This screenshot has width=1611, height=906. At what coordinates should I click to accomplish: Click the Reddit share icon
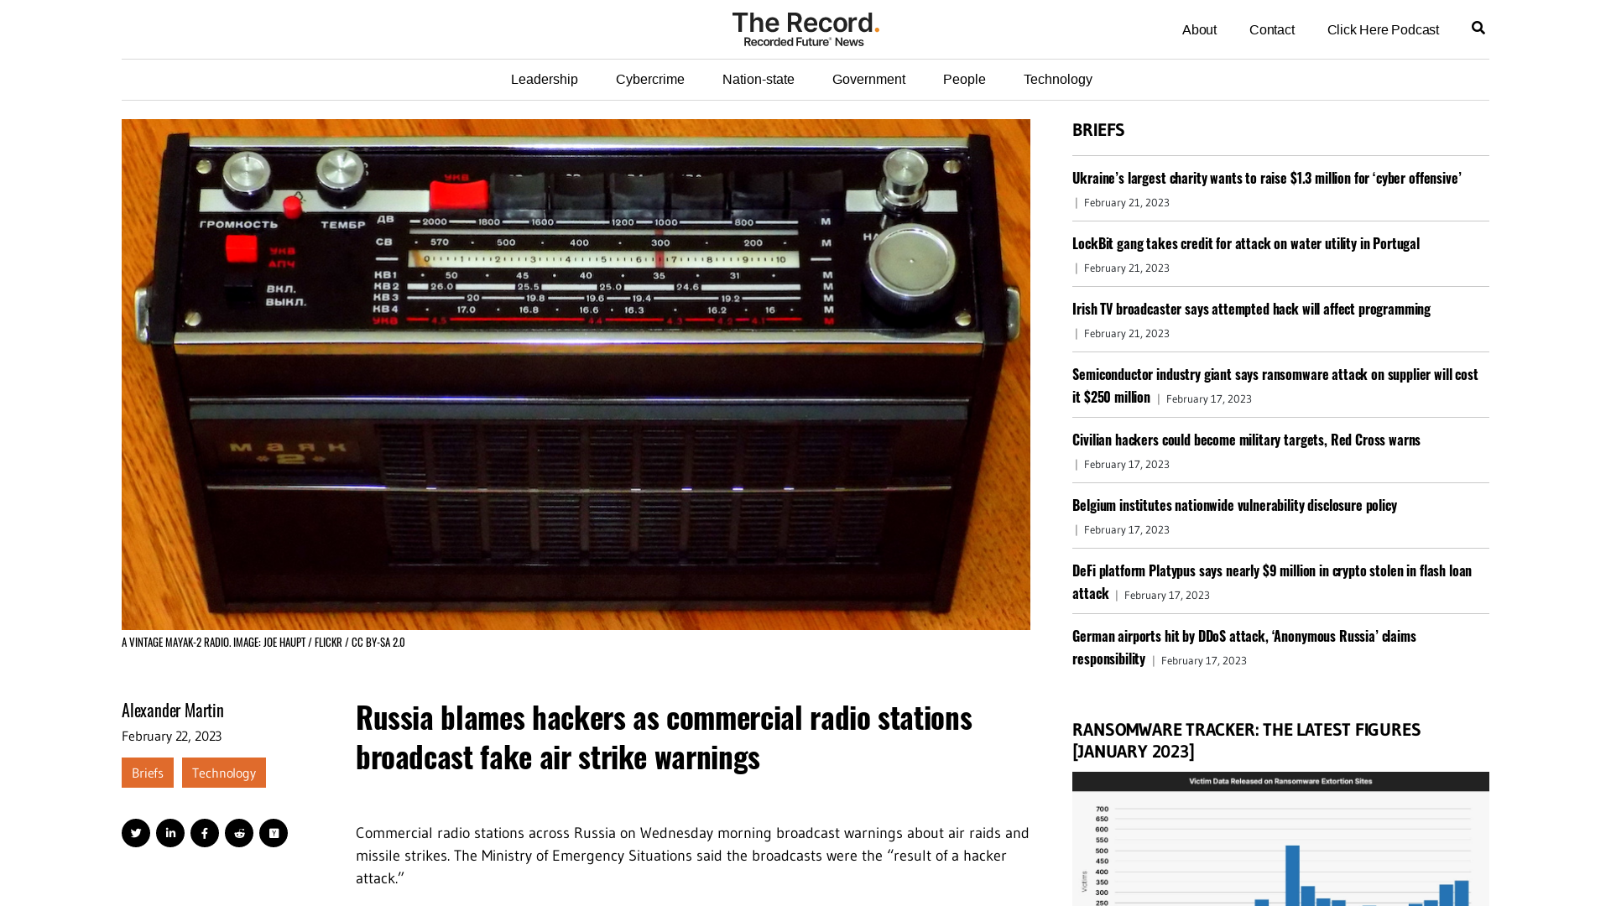click(239, 833)
